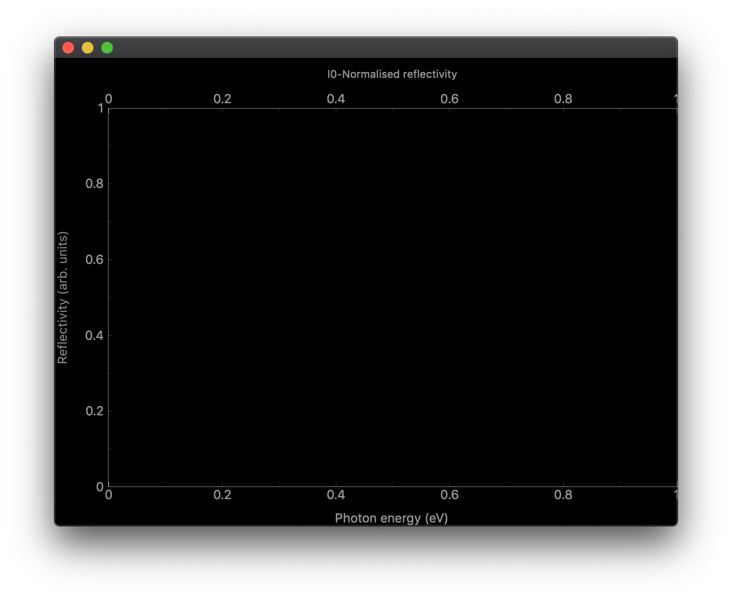Click the plot title 'I0-Normalised reflectivity'

[x=391, y=74]
